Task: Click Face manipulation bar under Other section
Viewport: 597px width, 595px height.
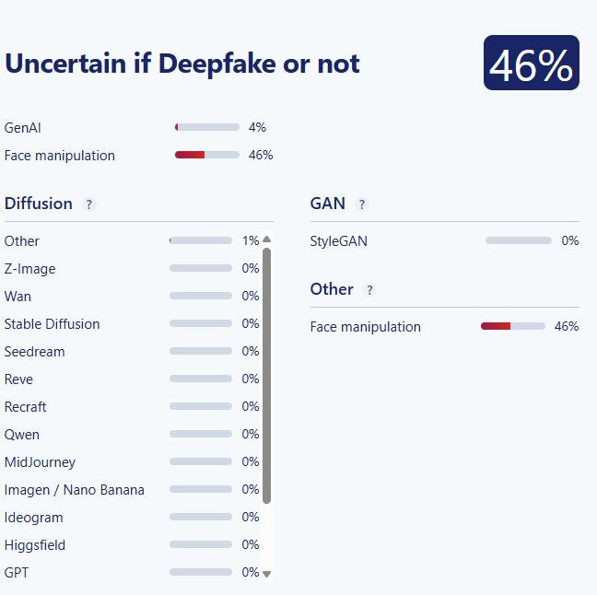Action: coord(513,326)
